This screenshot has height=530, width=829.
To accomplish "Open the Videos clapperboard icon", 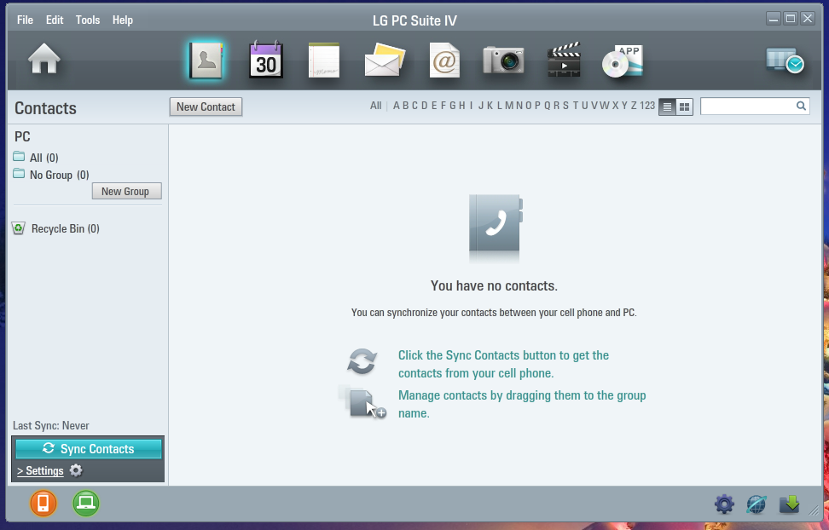I will [564, 60].
